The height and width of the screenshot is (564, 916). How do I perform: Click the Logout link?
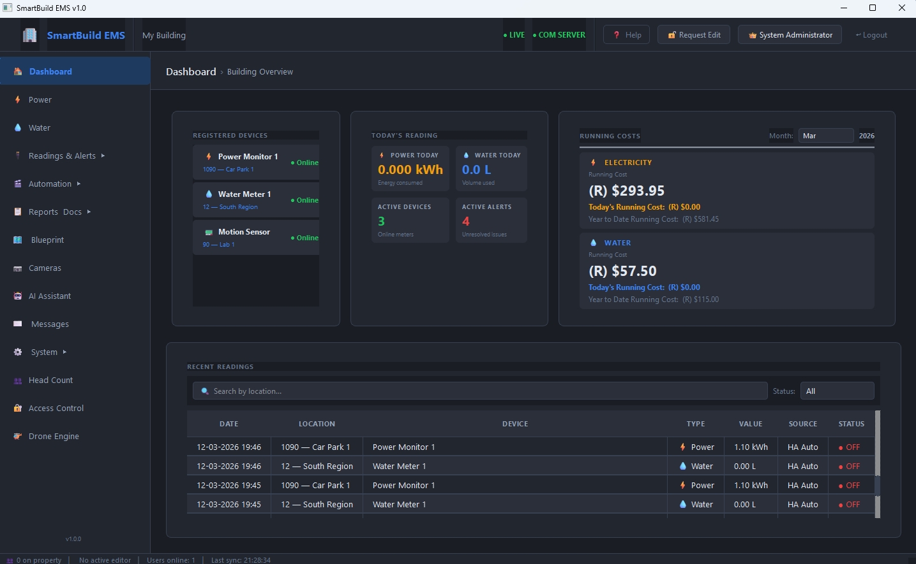coord(871,35)
